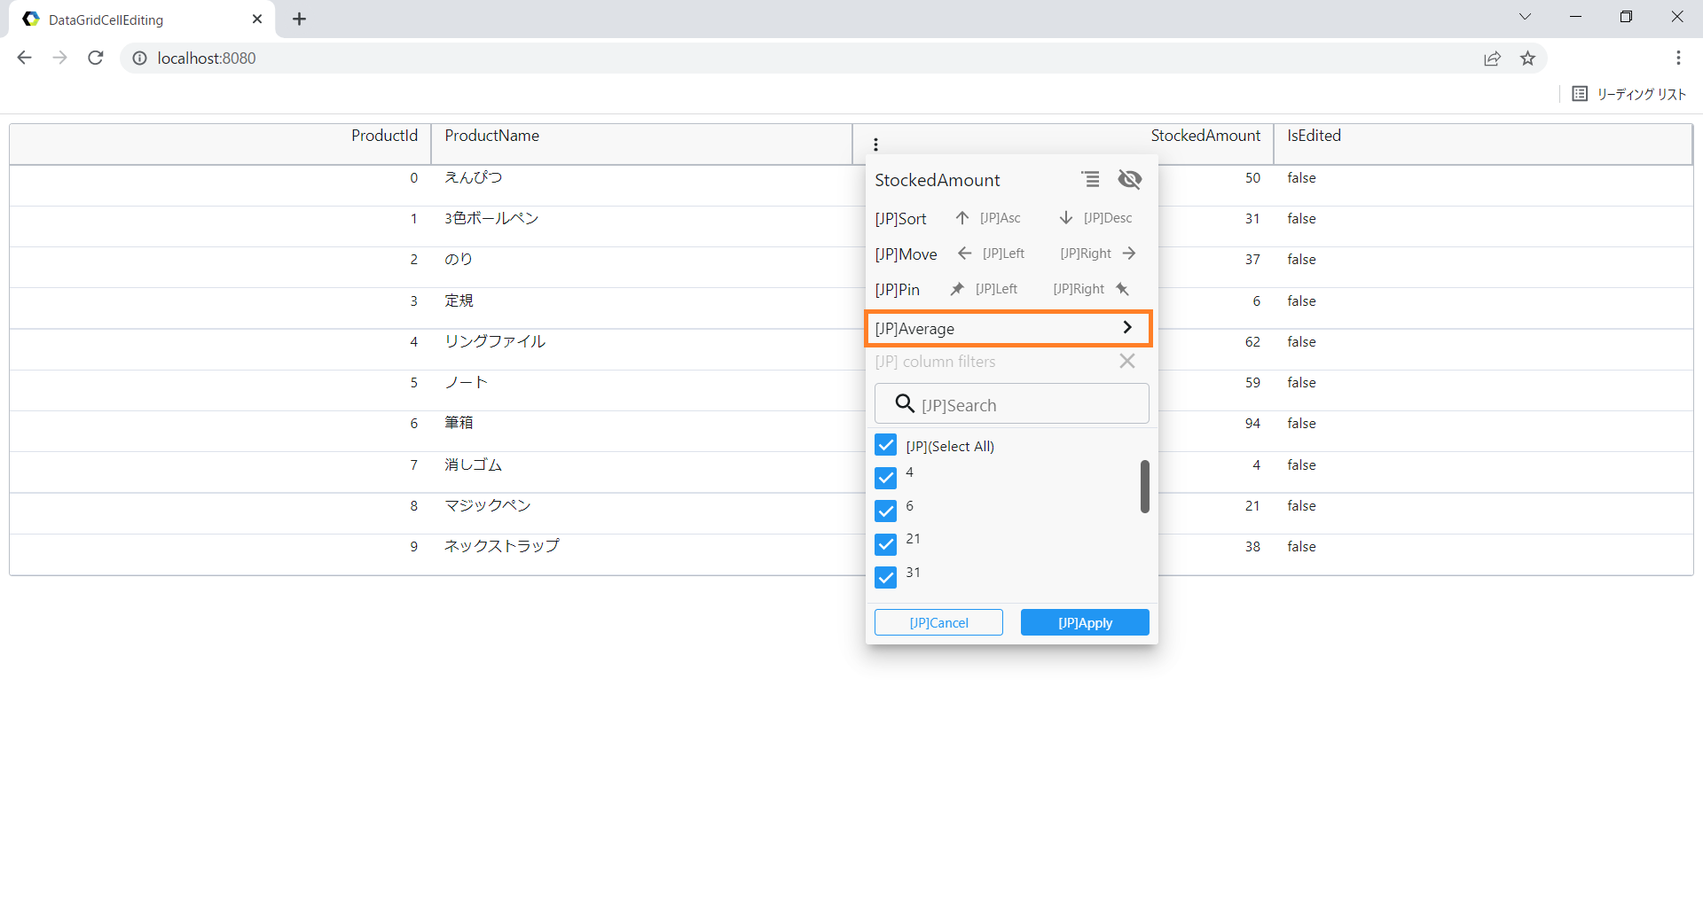Click the filter list scrollbar thumb
Image resolution: width=1703 pixels, height=913 pixels.
point(1145,486)
